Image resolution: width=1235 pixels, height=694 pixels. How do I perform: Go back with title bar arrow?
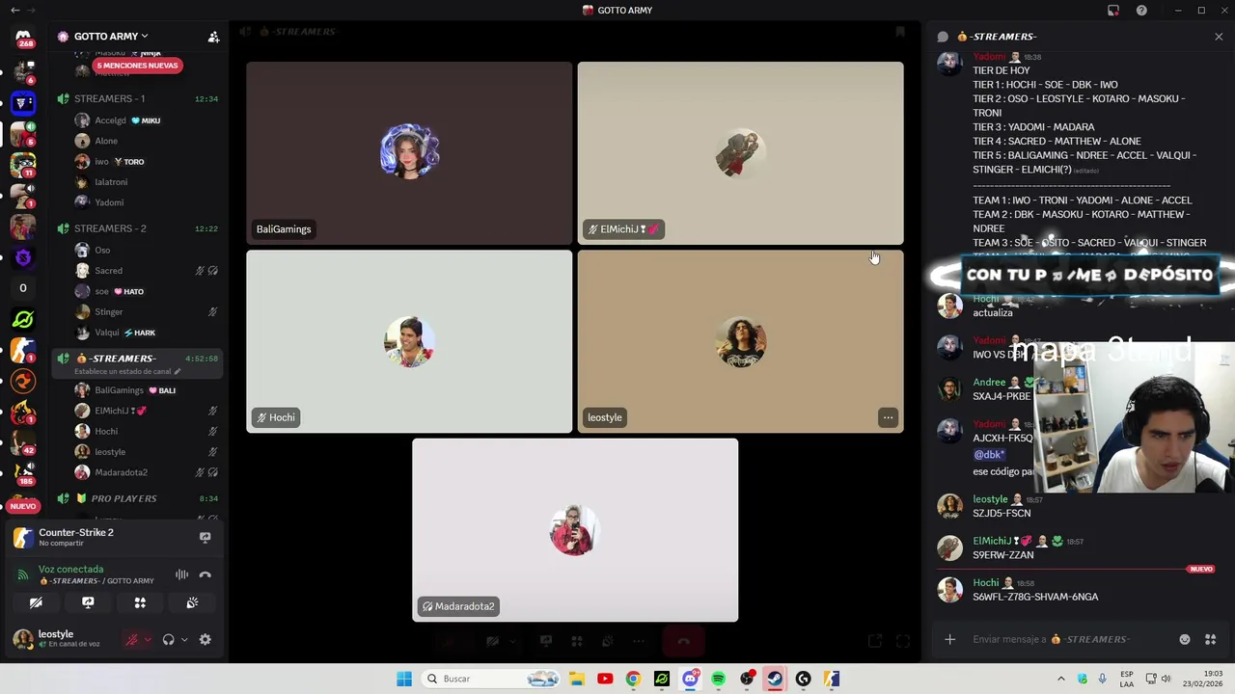click(x=14, y=11)
